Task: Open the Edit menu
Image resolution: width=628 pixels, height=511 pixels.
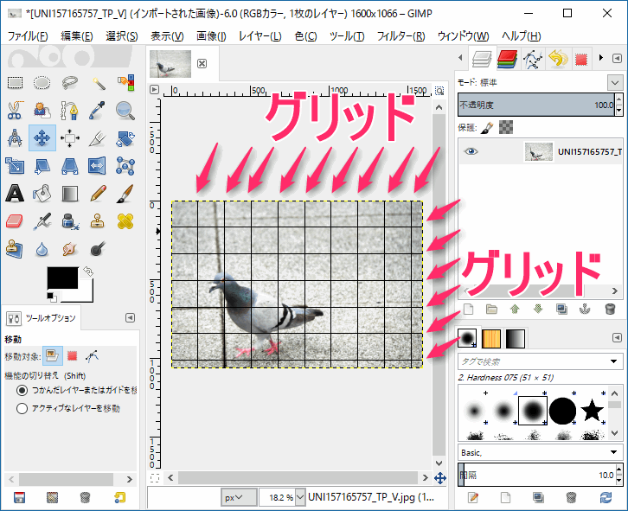Action: click(76, 36)
